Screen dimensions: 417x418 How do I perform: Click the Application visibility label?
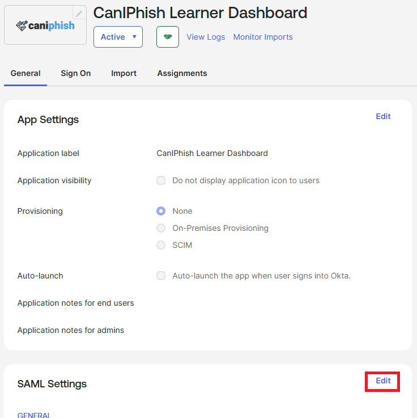[x=54, y=180]
